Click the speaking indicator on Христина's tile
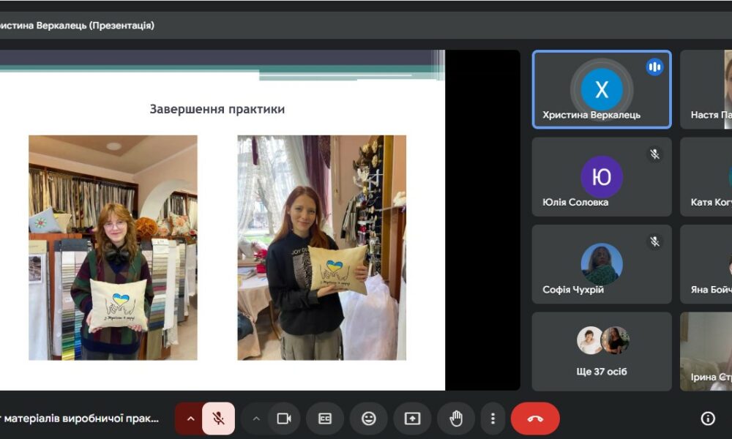 (654, 67)
